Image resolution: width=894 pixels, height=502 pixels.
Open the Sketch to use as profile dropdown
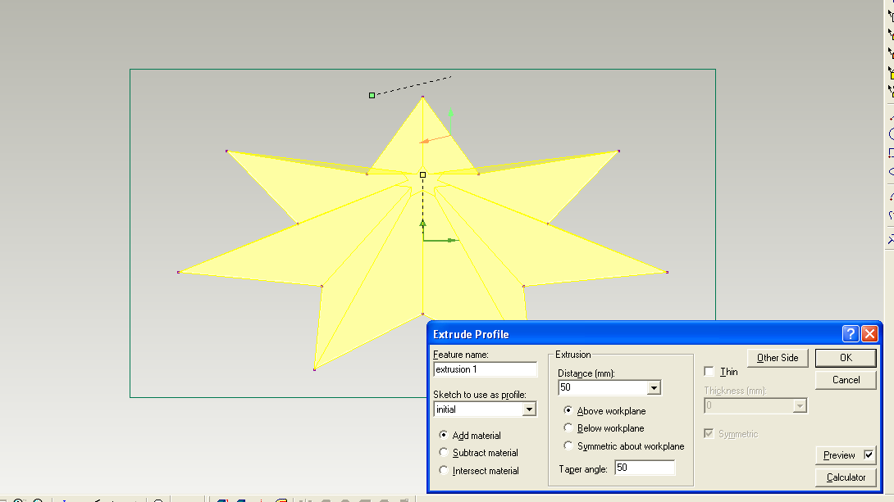pyautogui.click(x=528, y=409)
